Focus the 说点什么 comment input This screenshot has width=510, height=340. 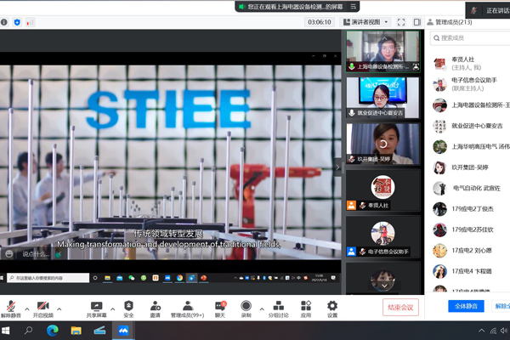pos(36,254)
